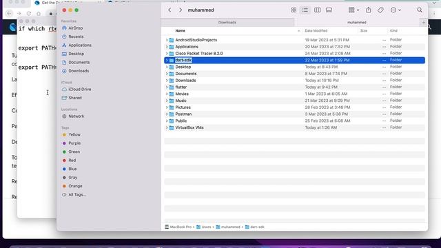This screenshot has height=248, width=441.
Task: Click the Today at 9:42 PM date cell
Action: pos(321,87)
